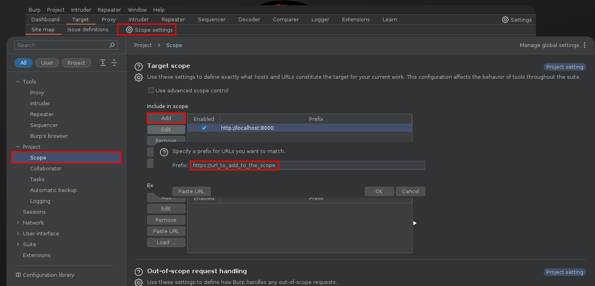
Task: Open the Manage global settings kebab menu
Action: pyautogui.click(x=585, y=45)
